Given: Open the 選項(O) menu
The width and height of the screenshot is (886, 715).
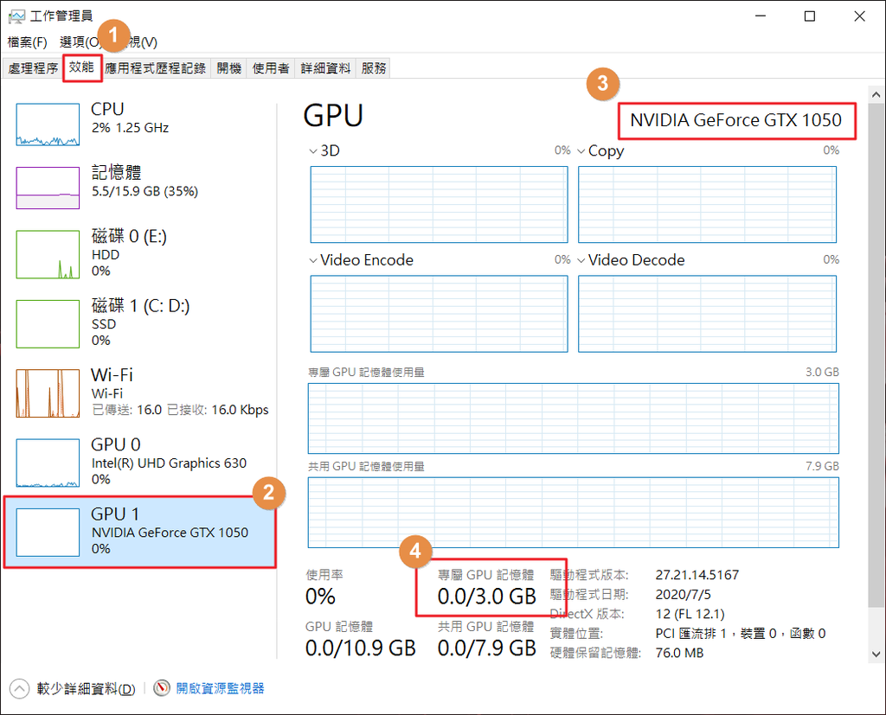Looking at the screenshot, I should tap(80, 42).
